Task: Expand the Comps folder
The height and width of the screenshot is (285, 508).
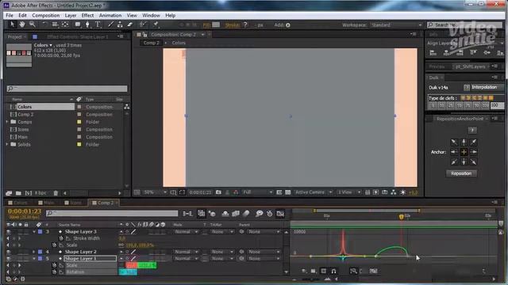Action: pyautogui.click(x=7, y=122)
